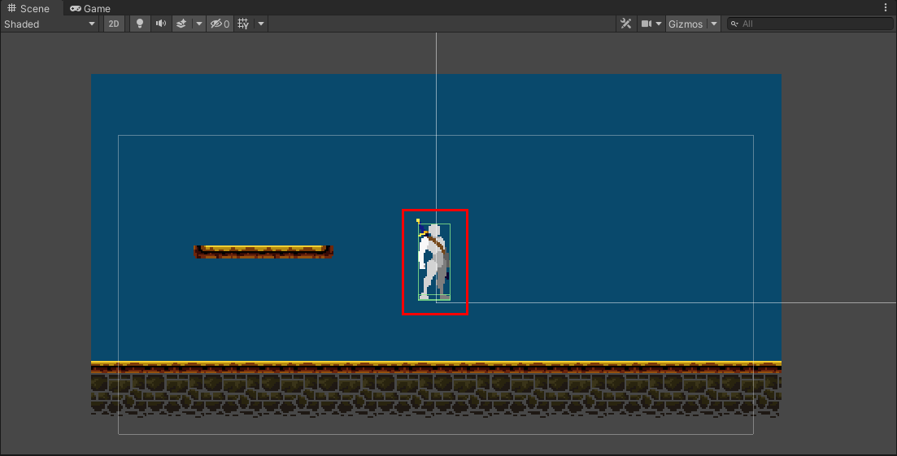
Task: Toggle scene lighting with the lightbulb icon
Action: [140, 24]
